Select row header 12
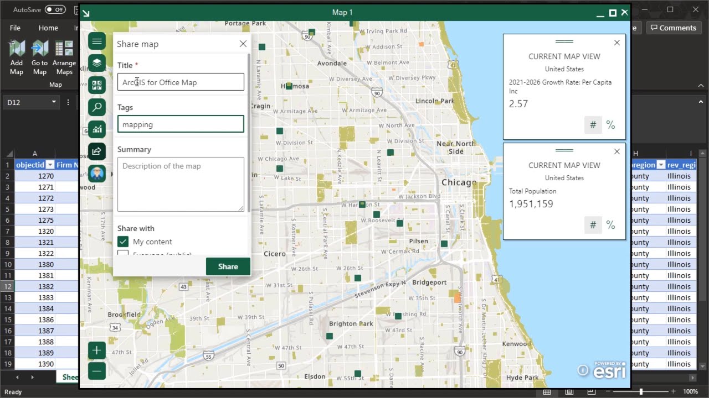709x398 pixels. click(x=7, y=286)
